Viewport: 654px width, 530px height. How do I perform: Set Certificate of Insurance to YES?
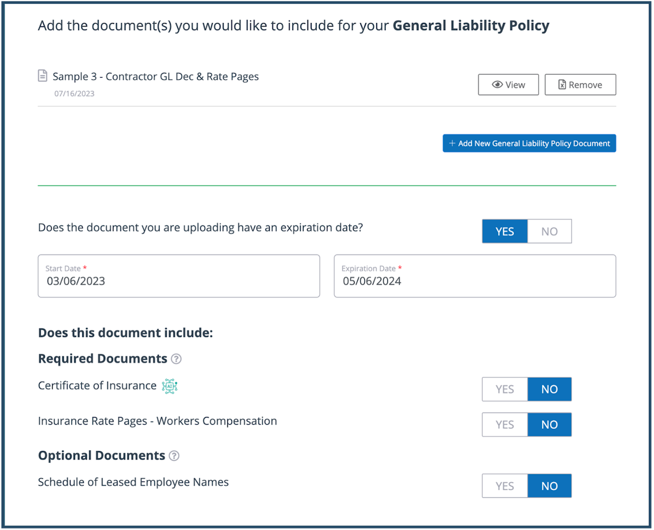click(x=505, y=389)
